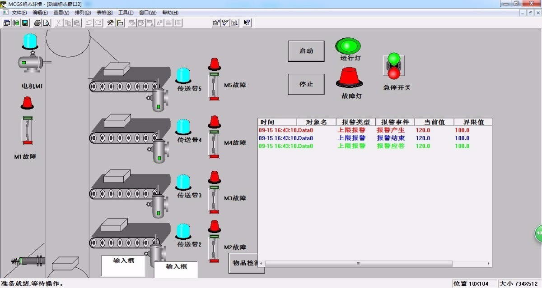Screen dimensions: 542x288
Task: Open the toolbox hammer-and-wrench icon
Action: 111,23
